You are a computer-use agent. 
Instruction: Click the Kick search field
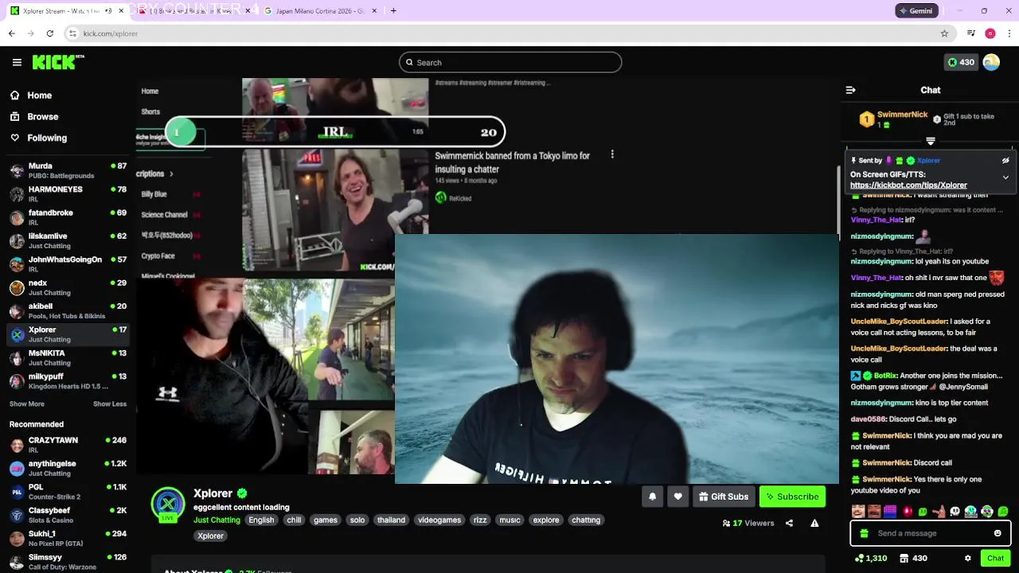(510, 63)
